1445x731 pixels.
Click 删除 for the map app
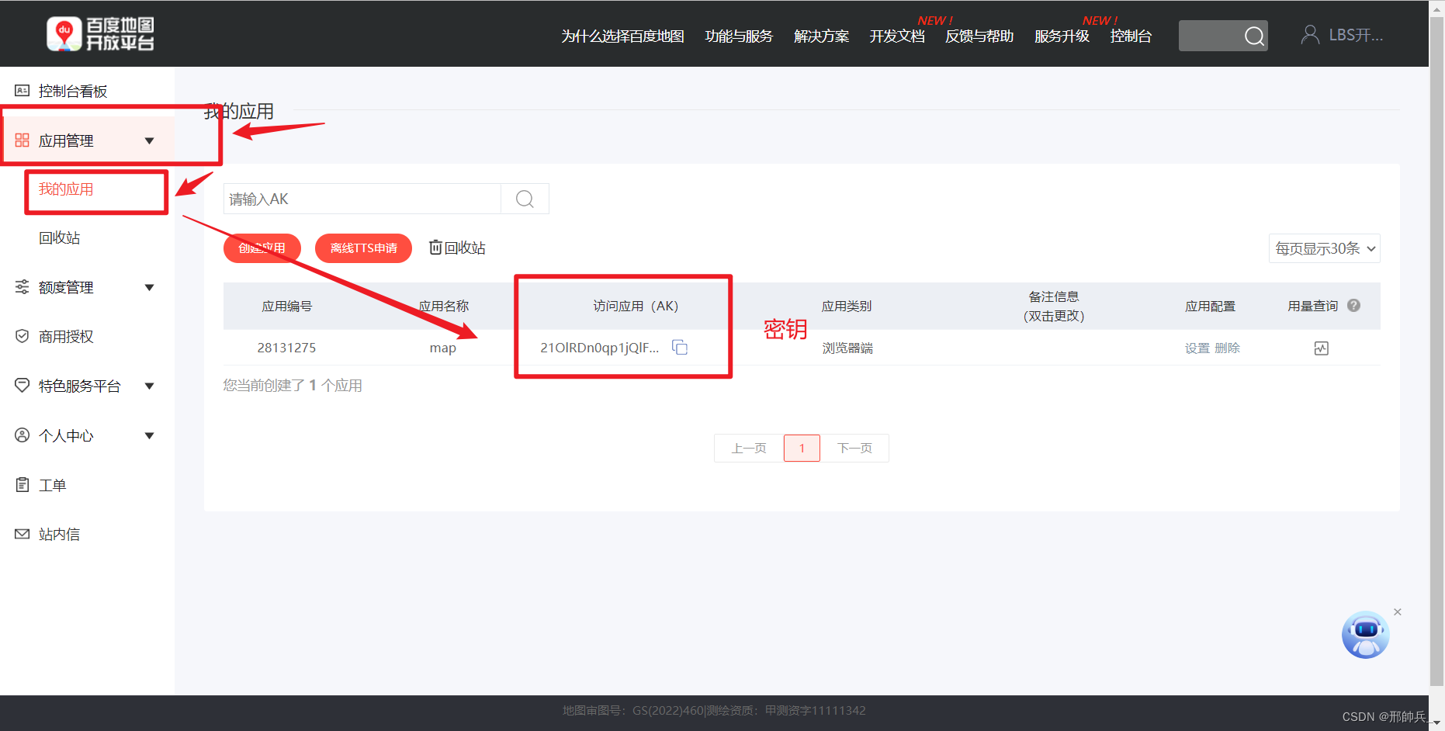click(x=1228, y=348)
